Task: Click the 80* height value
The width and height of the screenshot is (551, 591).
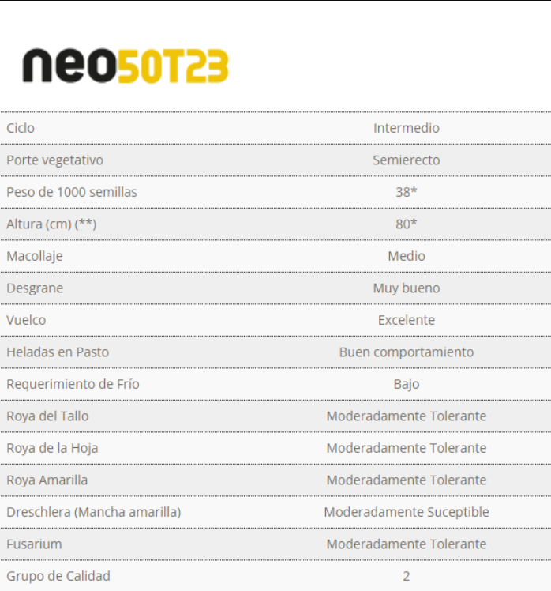Action: 407,224
